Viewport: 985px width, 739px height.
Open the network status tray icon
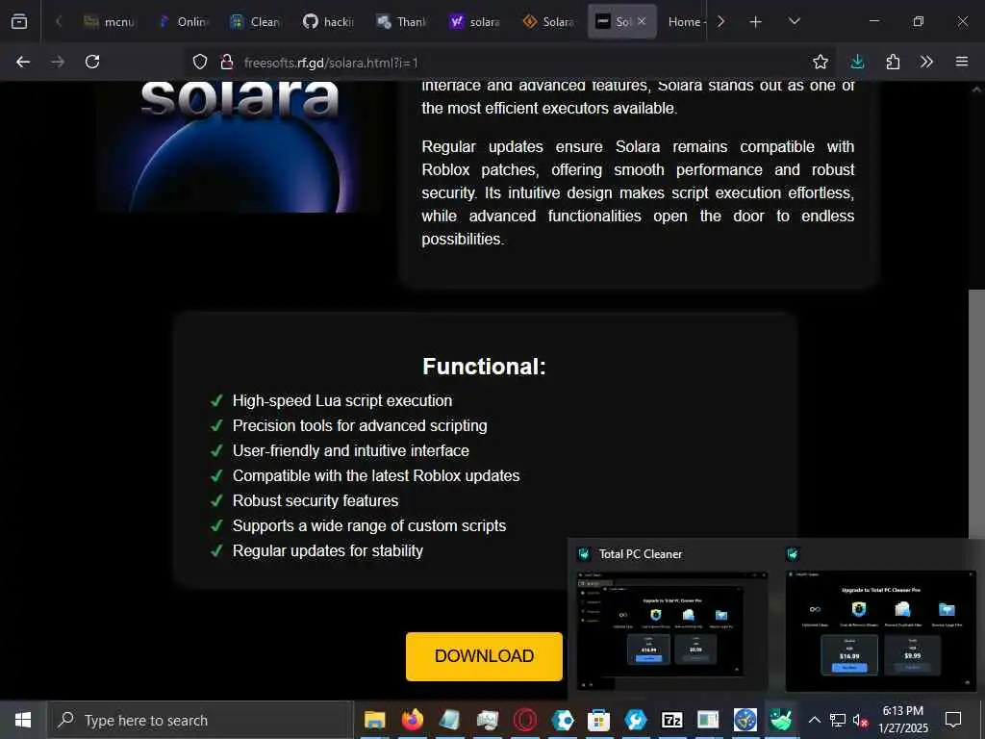pyautogui.click(x=838, y=720)
